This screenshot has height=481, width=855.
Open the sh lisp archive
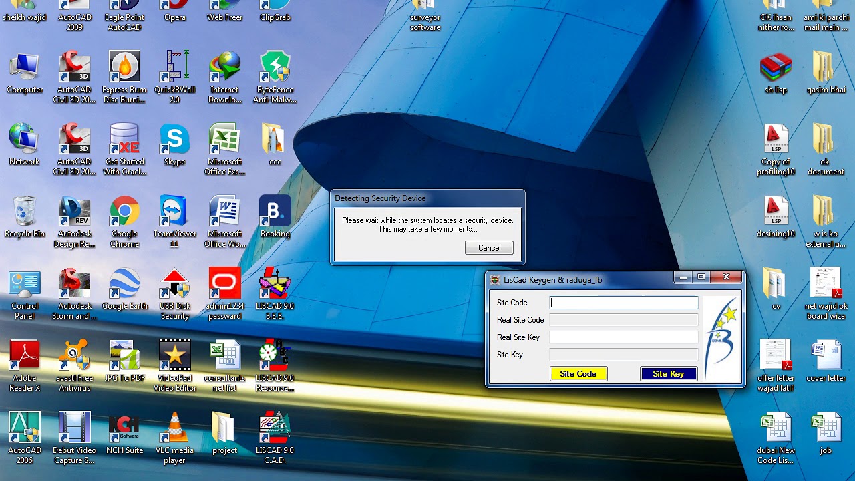click(x=776, y=73)
